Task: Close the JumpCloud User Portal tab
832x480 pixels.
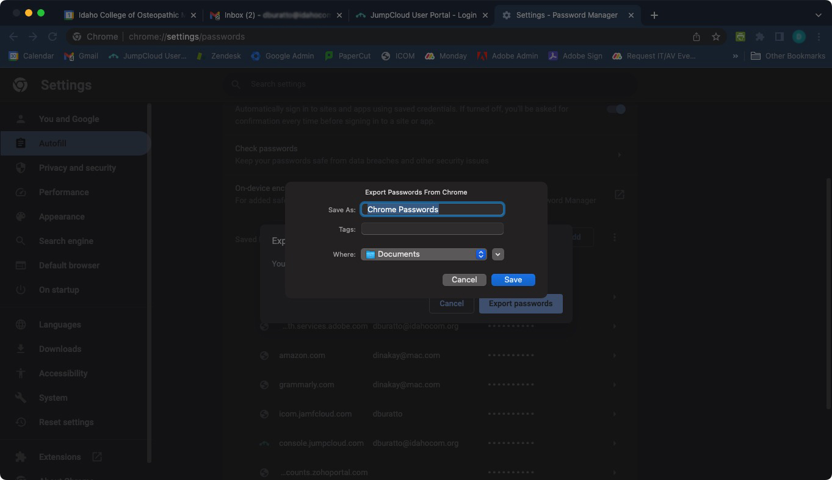Action: pos(485,15)
